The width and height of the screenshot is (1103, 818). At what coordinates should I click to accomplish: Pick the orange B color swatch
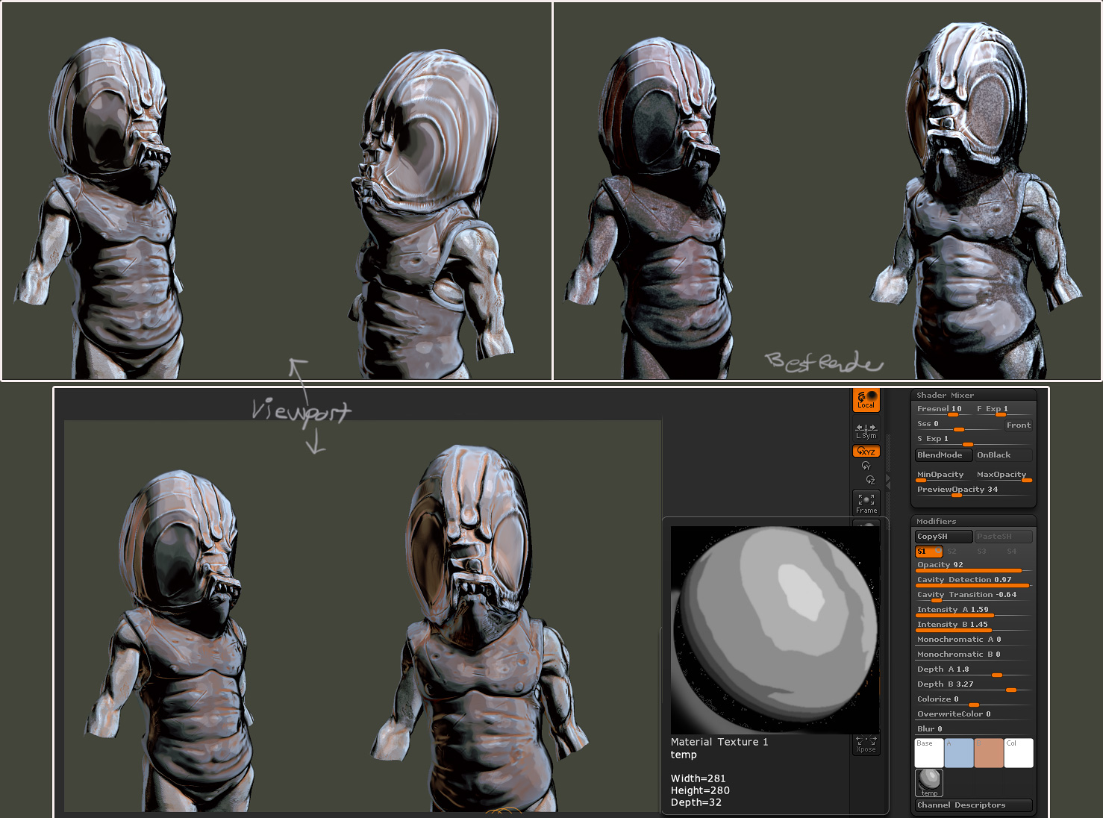(x=989, y=752)
